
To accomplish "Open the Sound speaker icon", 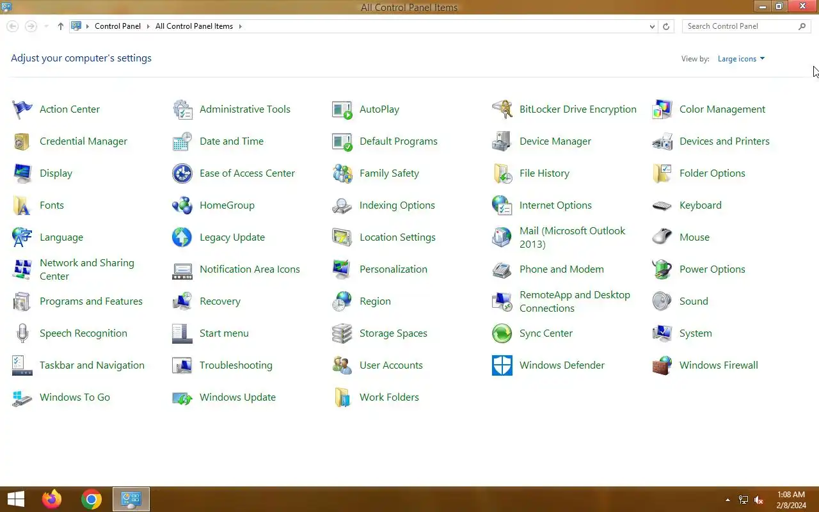I will (x=662, y=301).
